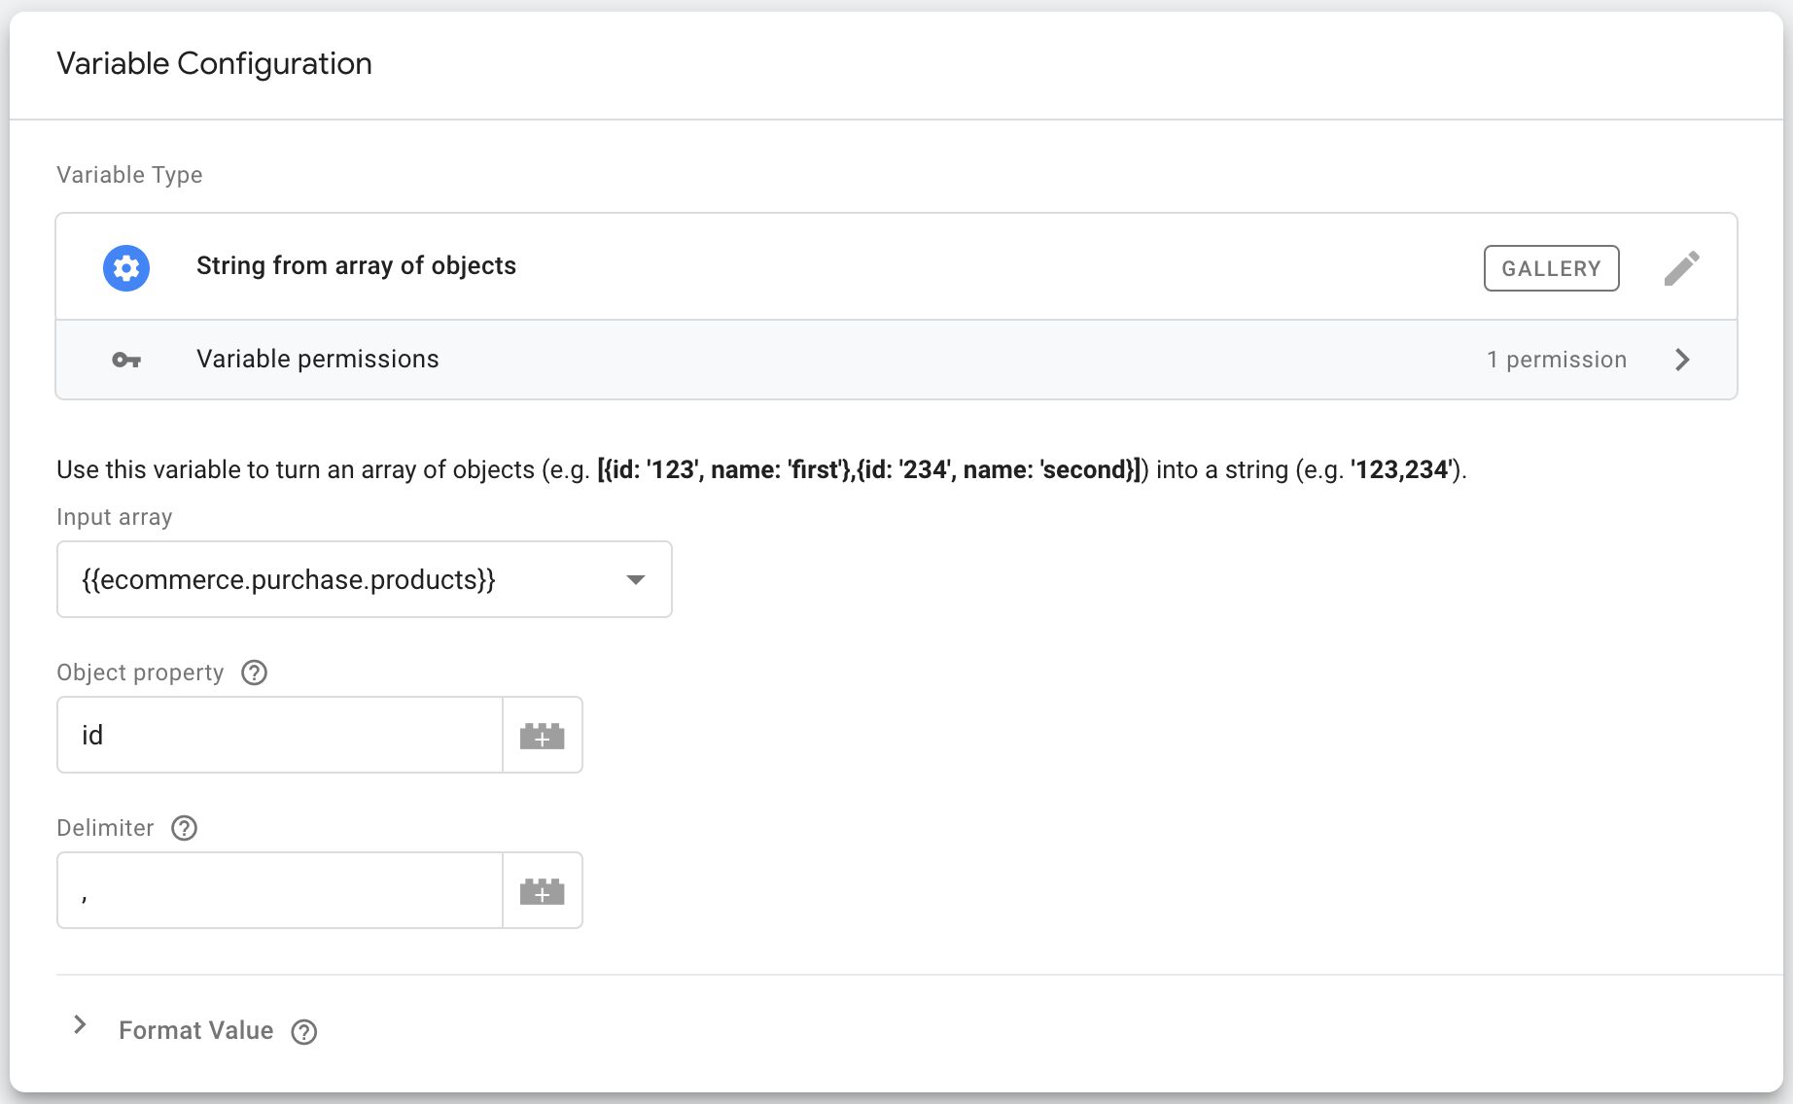Open the variable picker beside the delimiter field
Screen dimensions: 1793x1104
(542, 889)
